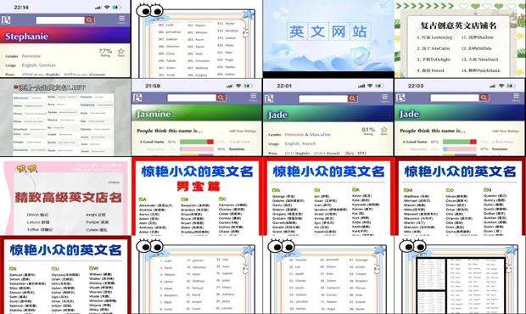Open the cartoon-eyes thumbnail with black table grid

460,276
